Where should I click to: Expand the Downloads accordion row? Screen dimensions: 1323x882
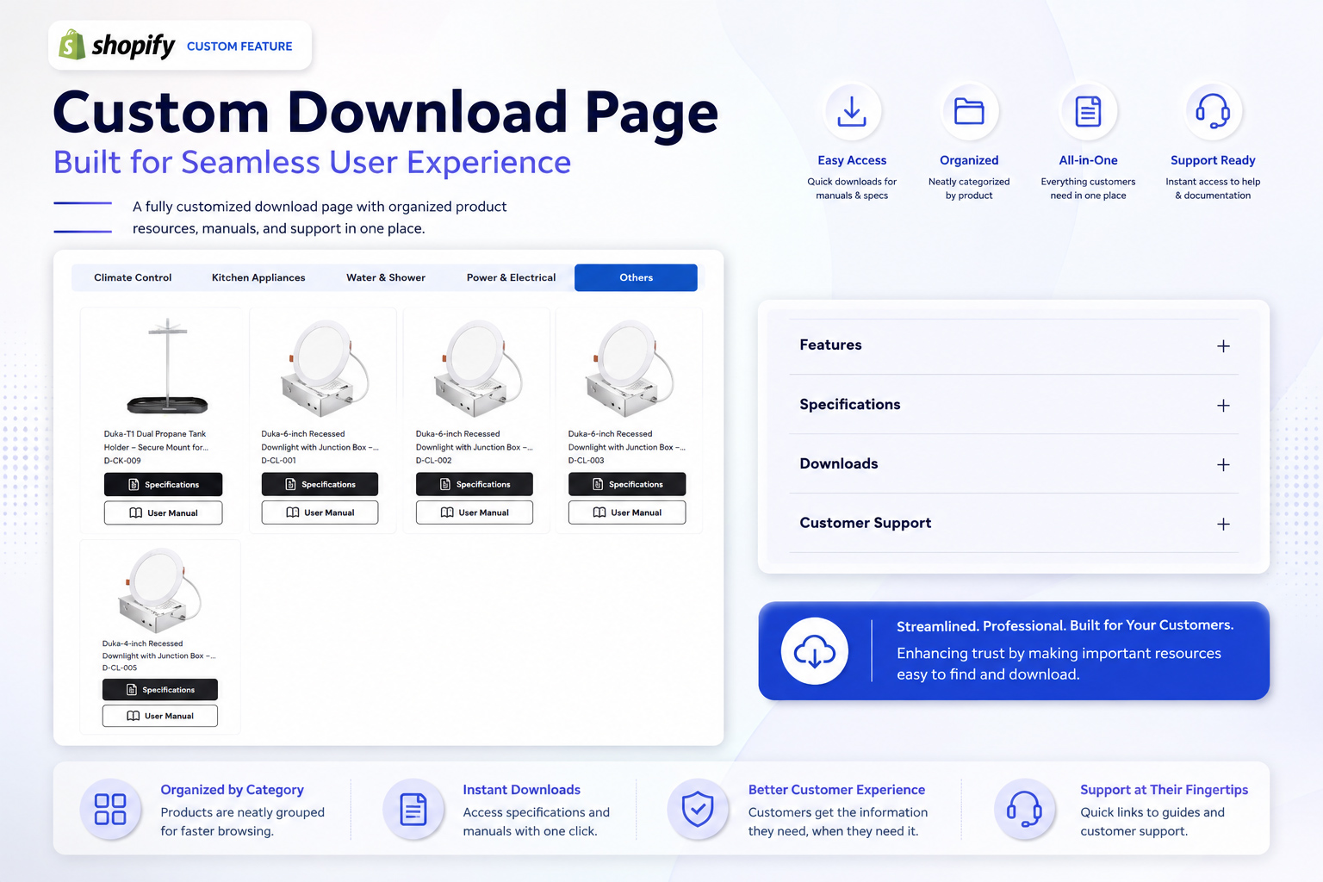(1014, 464)
